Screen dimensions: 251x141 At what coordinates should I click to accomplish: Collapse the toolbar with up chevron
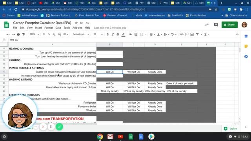click(x=237, y=34)
